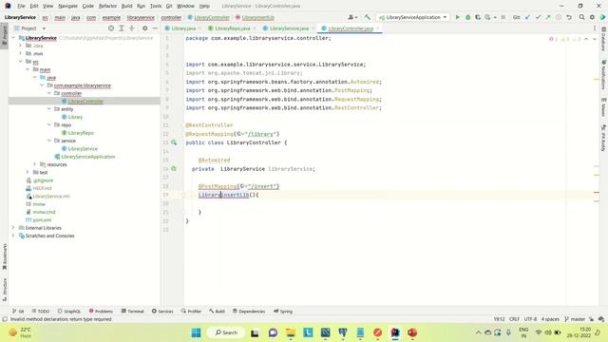
Task: Hide the Project tool window
Action: [155, 28]
